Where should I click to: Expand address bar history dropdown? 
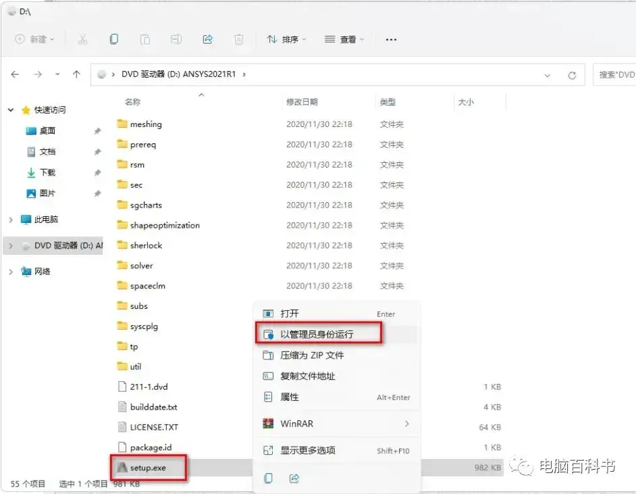pyautogui.click(x=547, y=75)
